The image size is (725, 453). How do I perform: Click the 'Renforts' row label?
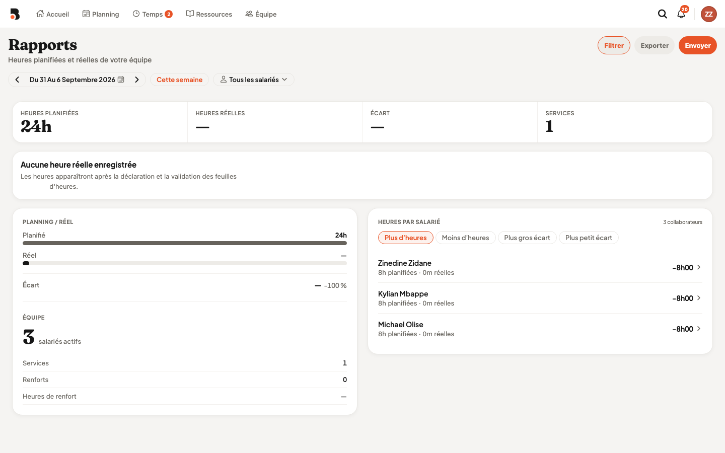(x=36, y=380)
